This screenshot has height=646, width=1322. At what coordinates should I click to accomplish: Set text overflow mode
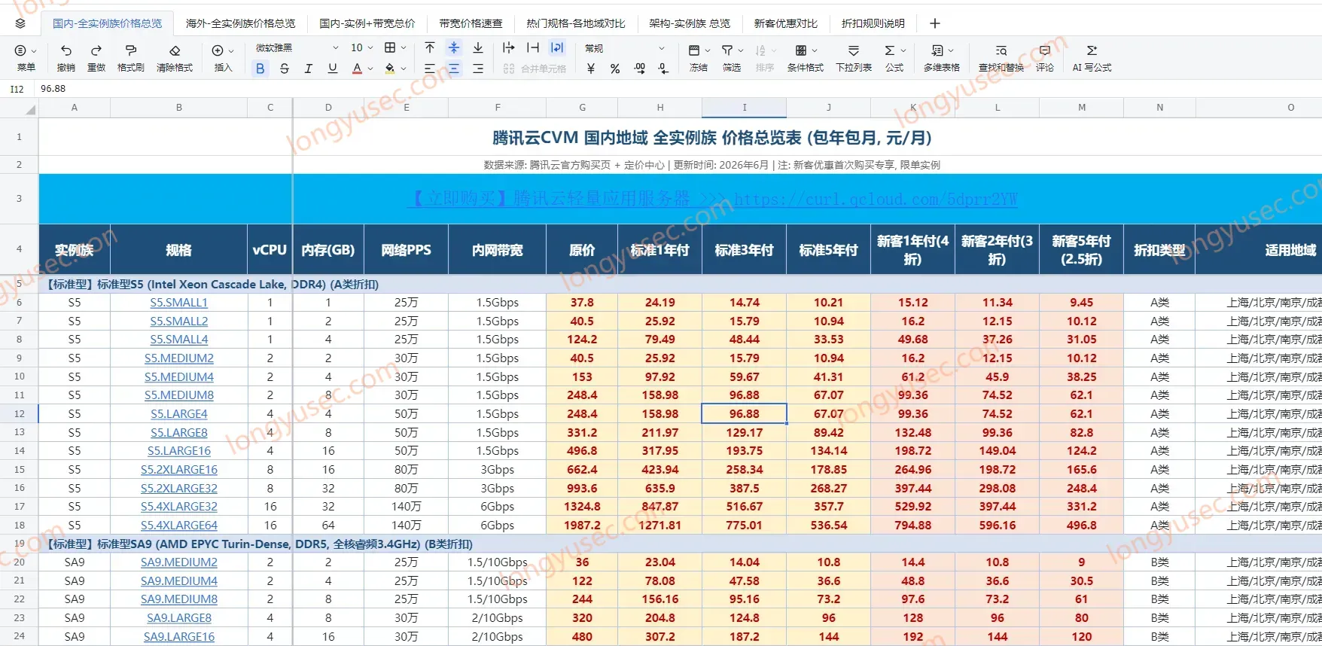coord(509,48)
